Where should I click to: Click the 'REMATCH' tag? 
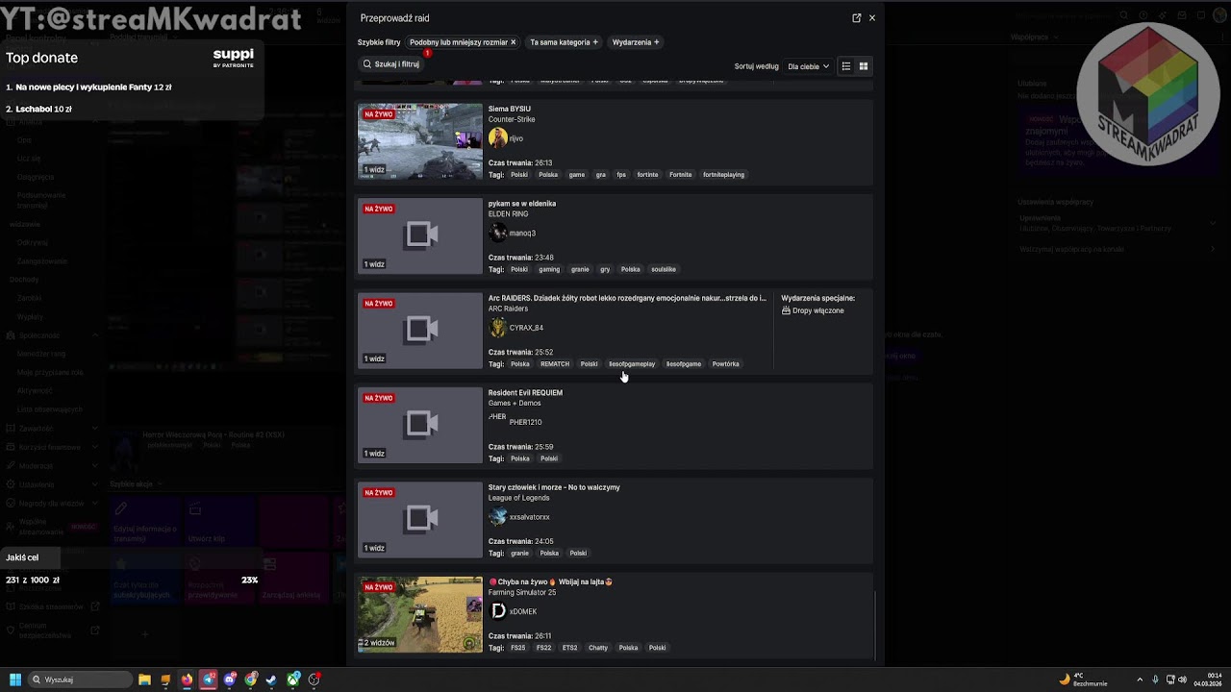pyautogui.click(x=555, y=364)
